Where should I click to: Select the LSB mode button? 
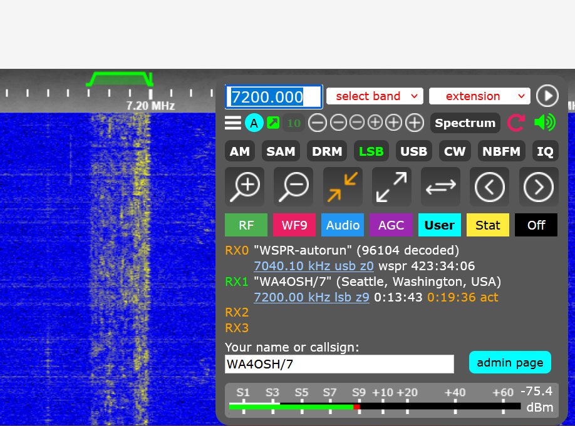[x=371, y=151]
